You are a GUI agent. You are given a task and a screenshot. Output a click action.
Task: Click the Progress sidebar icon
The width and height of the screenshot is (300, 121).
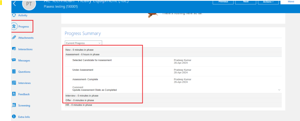click(x=14, y=27)
